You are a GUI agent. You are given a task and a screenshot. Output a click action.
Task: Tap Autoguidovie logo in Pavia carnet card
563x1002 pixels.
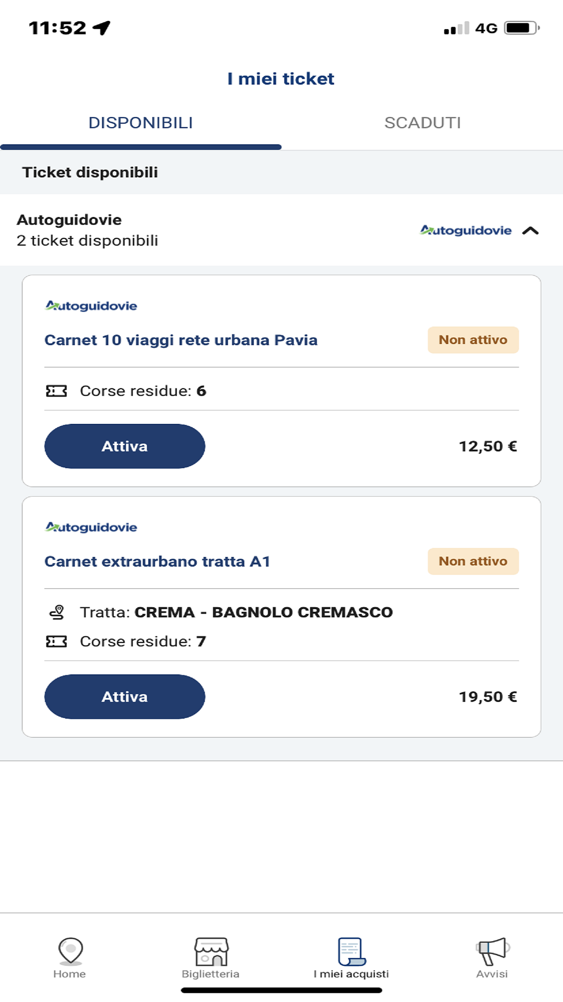91,306
